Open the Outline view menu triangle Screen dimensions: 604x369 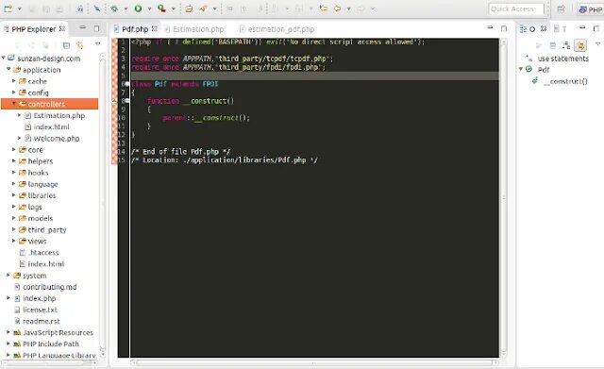[x=597, y=44]
